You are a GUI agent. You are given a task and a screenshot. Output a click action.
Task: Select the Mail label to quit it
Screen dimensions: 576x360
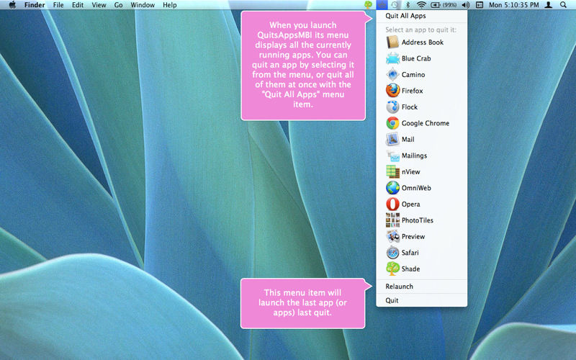[408, 139]
